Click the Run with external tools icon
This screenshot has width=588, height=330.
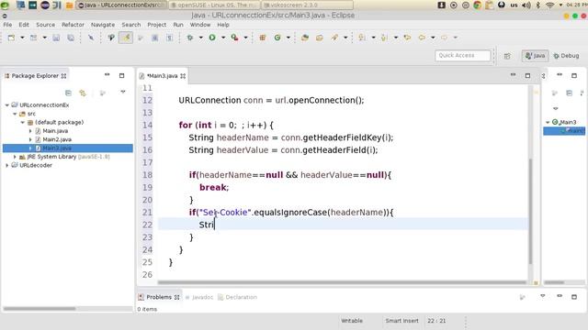click(x=235, y=38)
